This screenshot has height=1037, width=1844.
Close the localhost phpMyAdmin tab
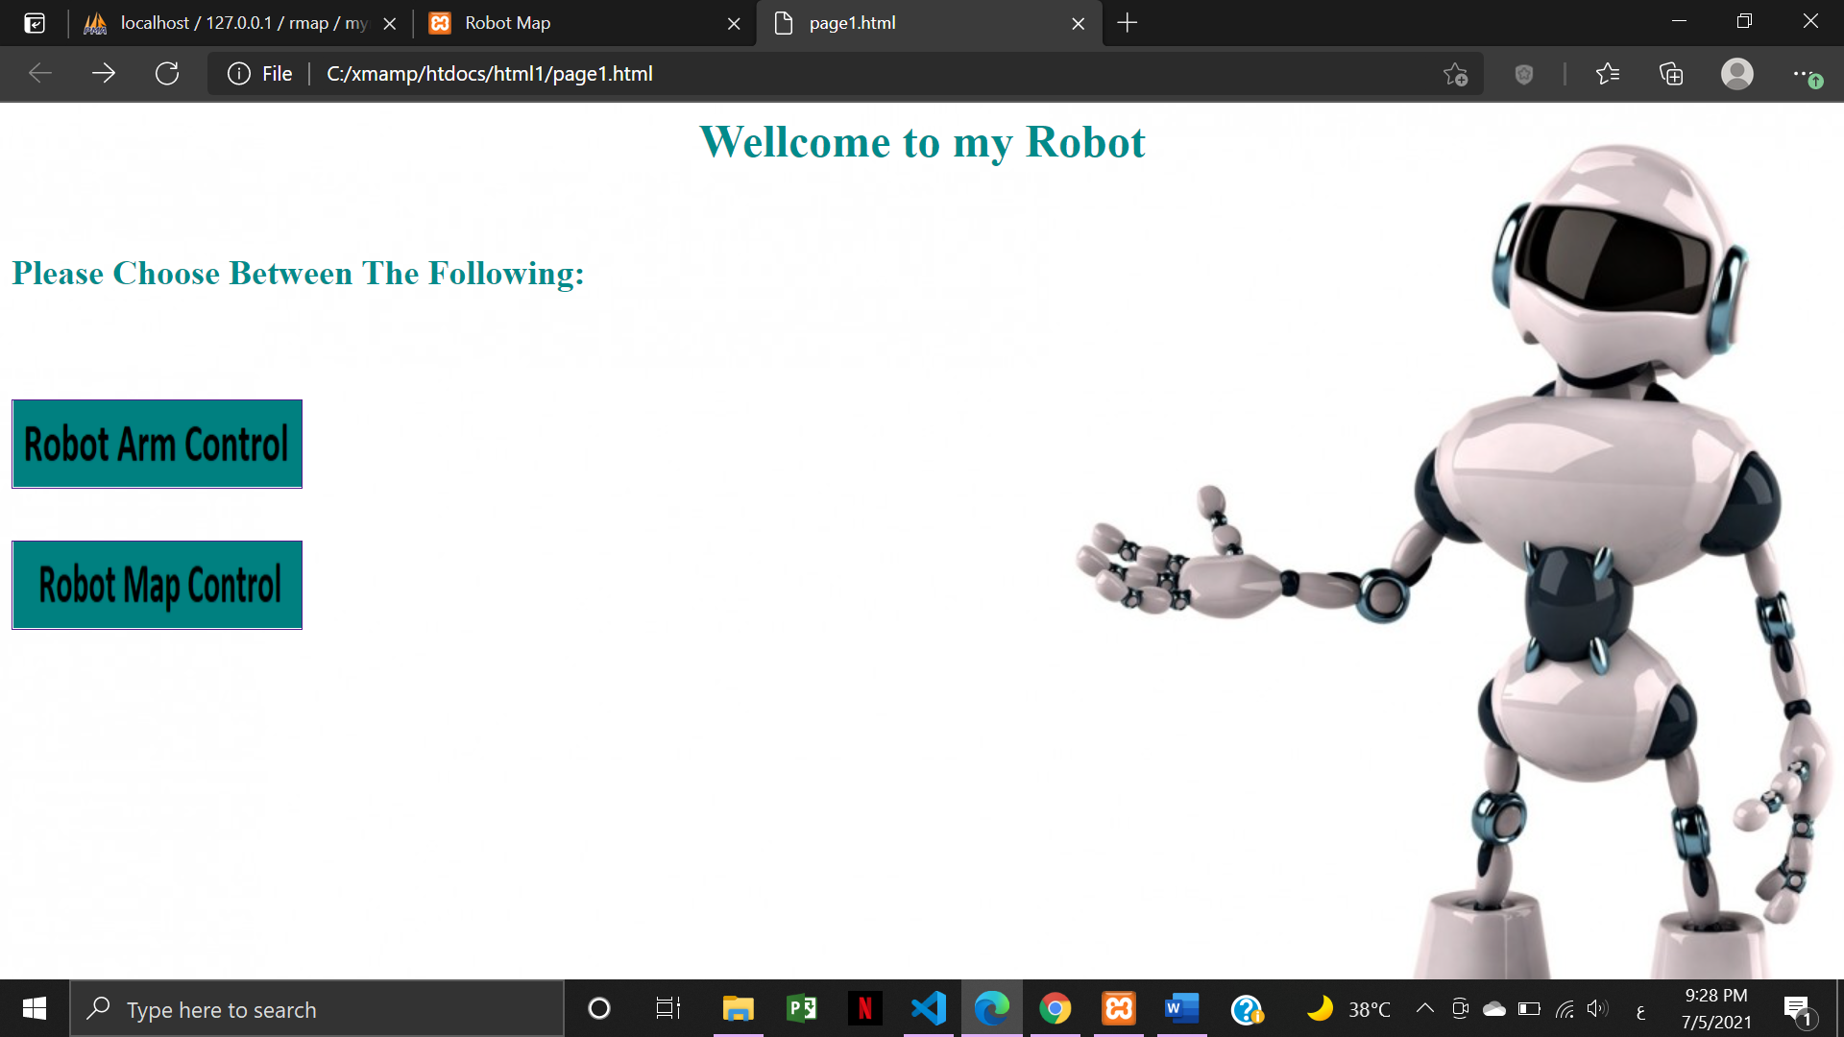tap(390, 24)
